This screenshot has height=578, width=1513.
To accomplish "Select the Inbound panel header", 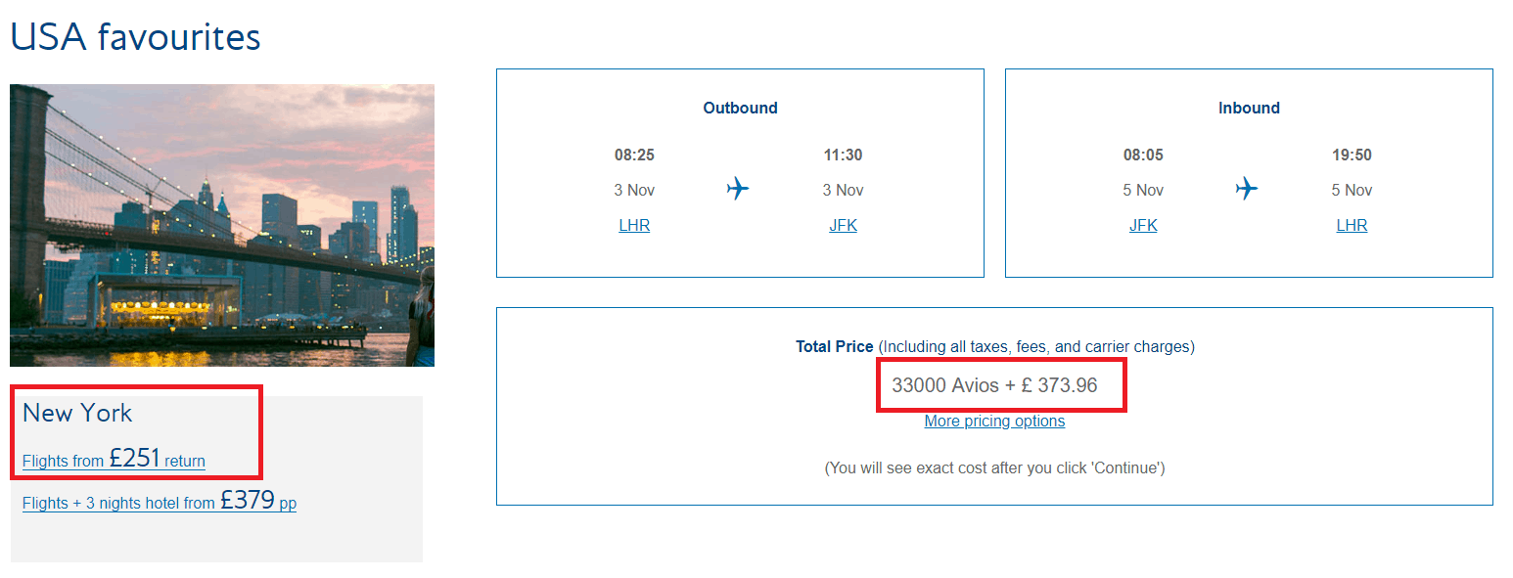I will [1249, 108].
